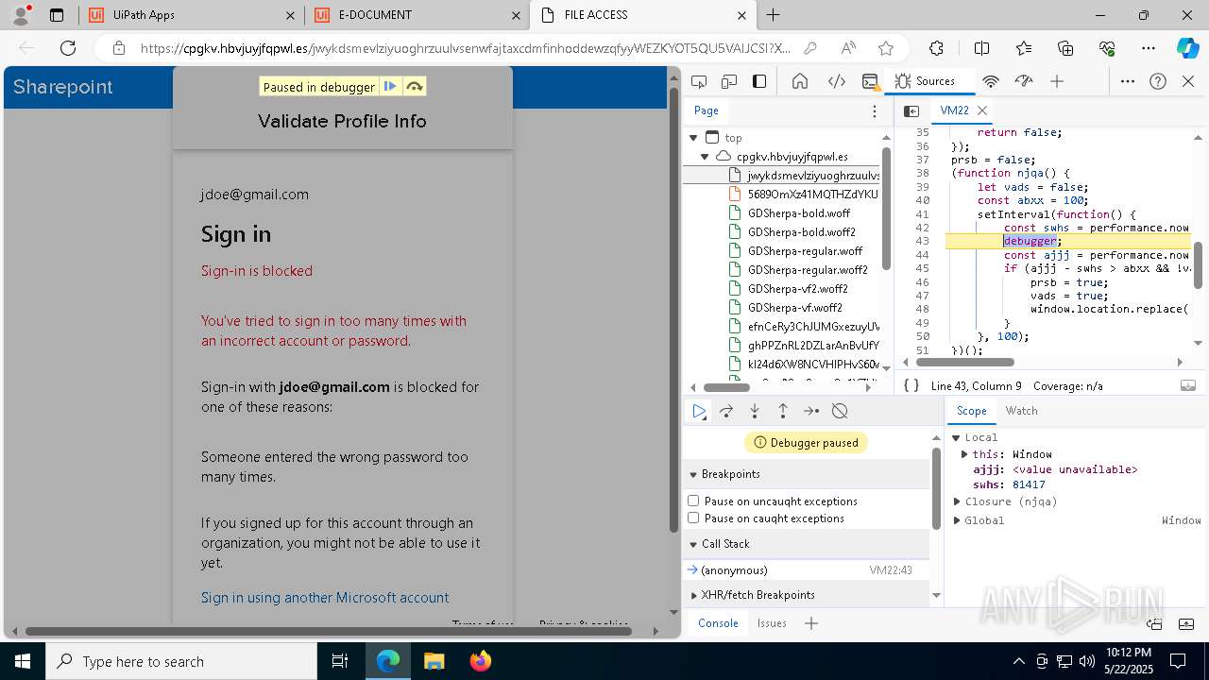Viewport: 1209px width, 680px height.
Task: Add this page to favorites star
Action: click(886, 48)
